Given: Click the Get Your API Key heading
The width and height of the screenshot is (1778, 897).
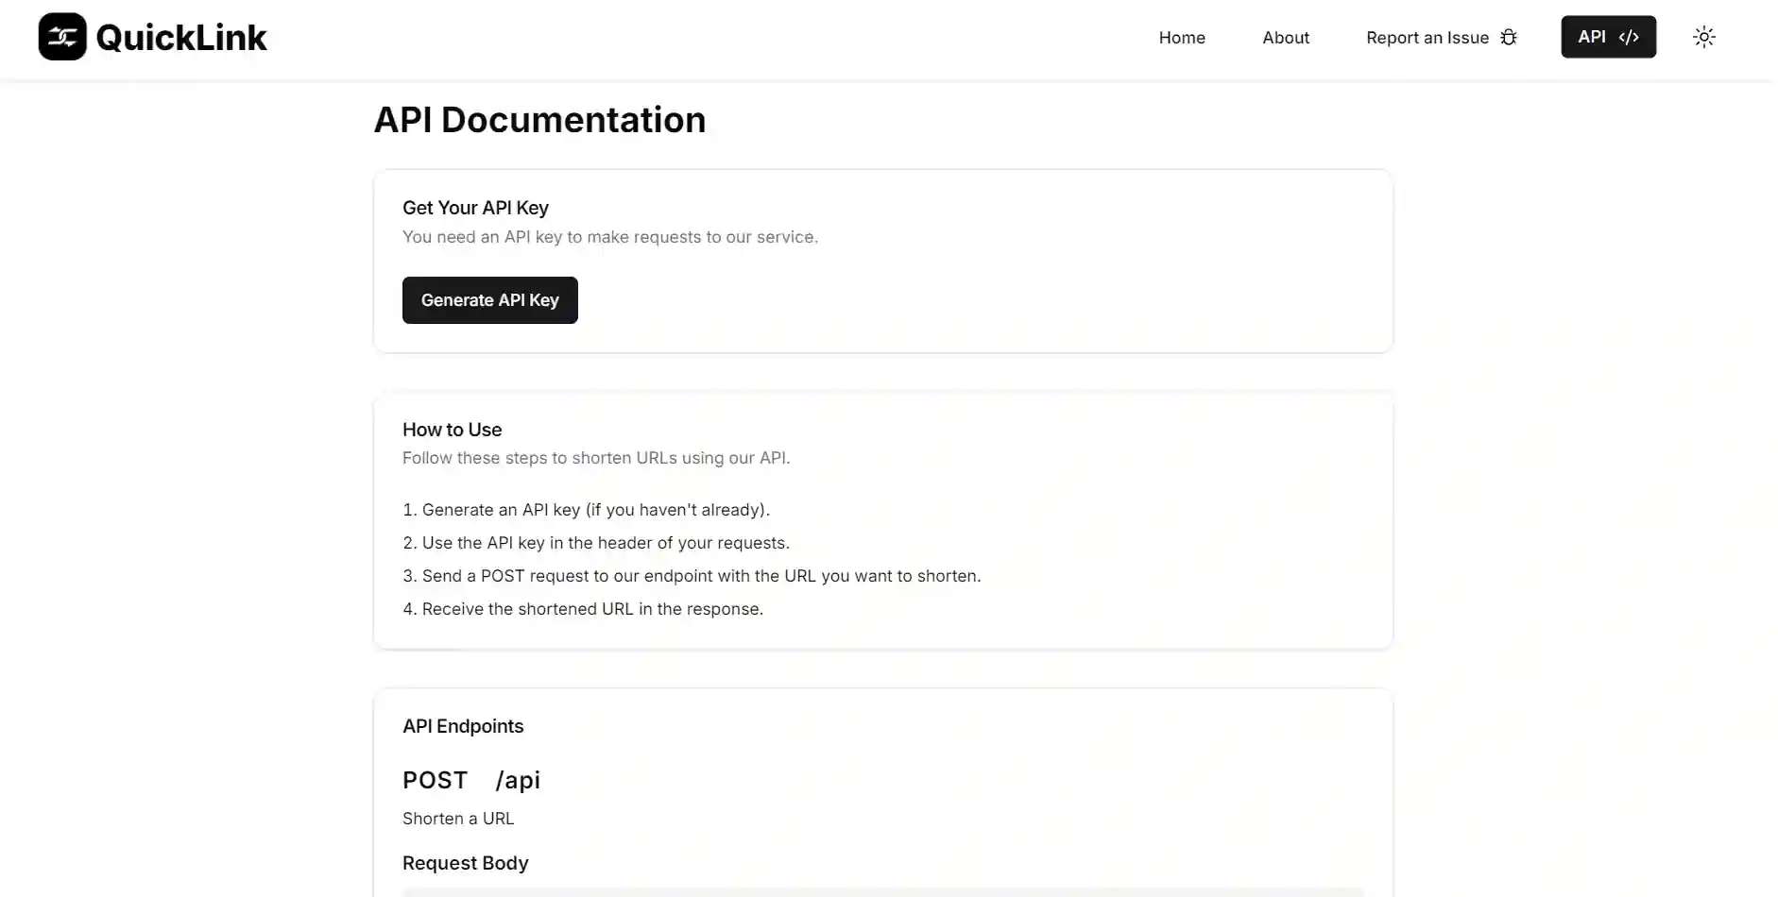Looking at the screenshot, I should tap(475, 208).
